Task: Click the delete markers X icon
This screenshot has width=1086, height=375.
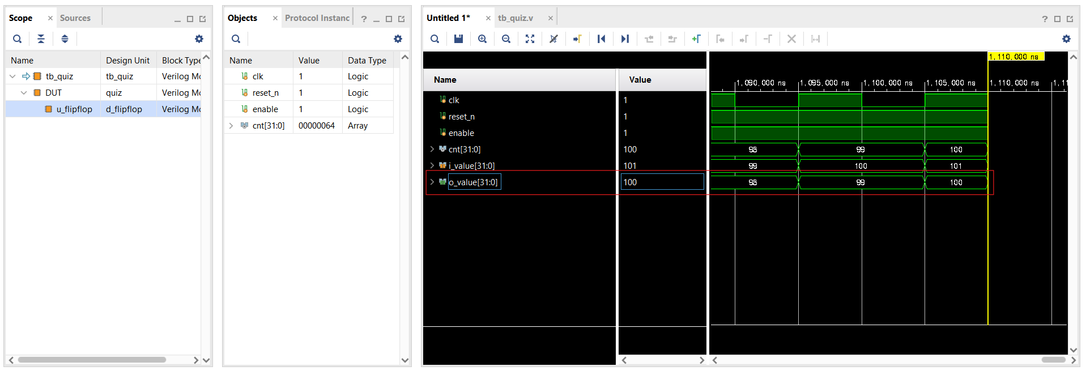Action: [791, 39]
